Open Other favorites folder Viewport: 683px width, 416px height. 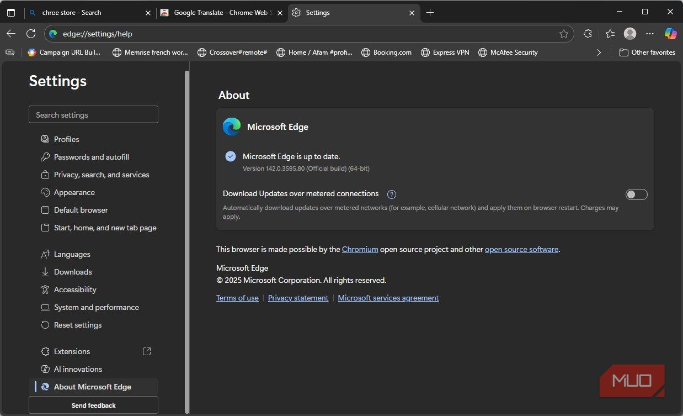(x=647, y=52)
